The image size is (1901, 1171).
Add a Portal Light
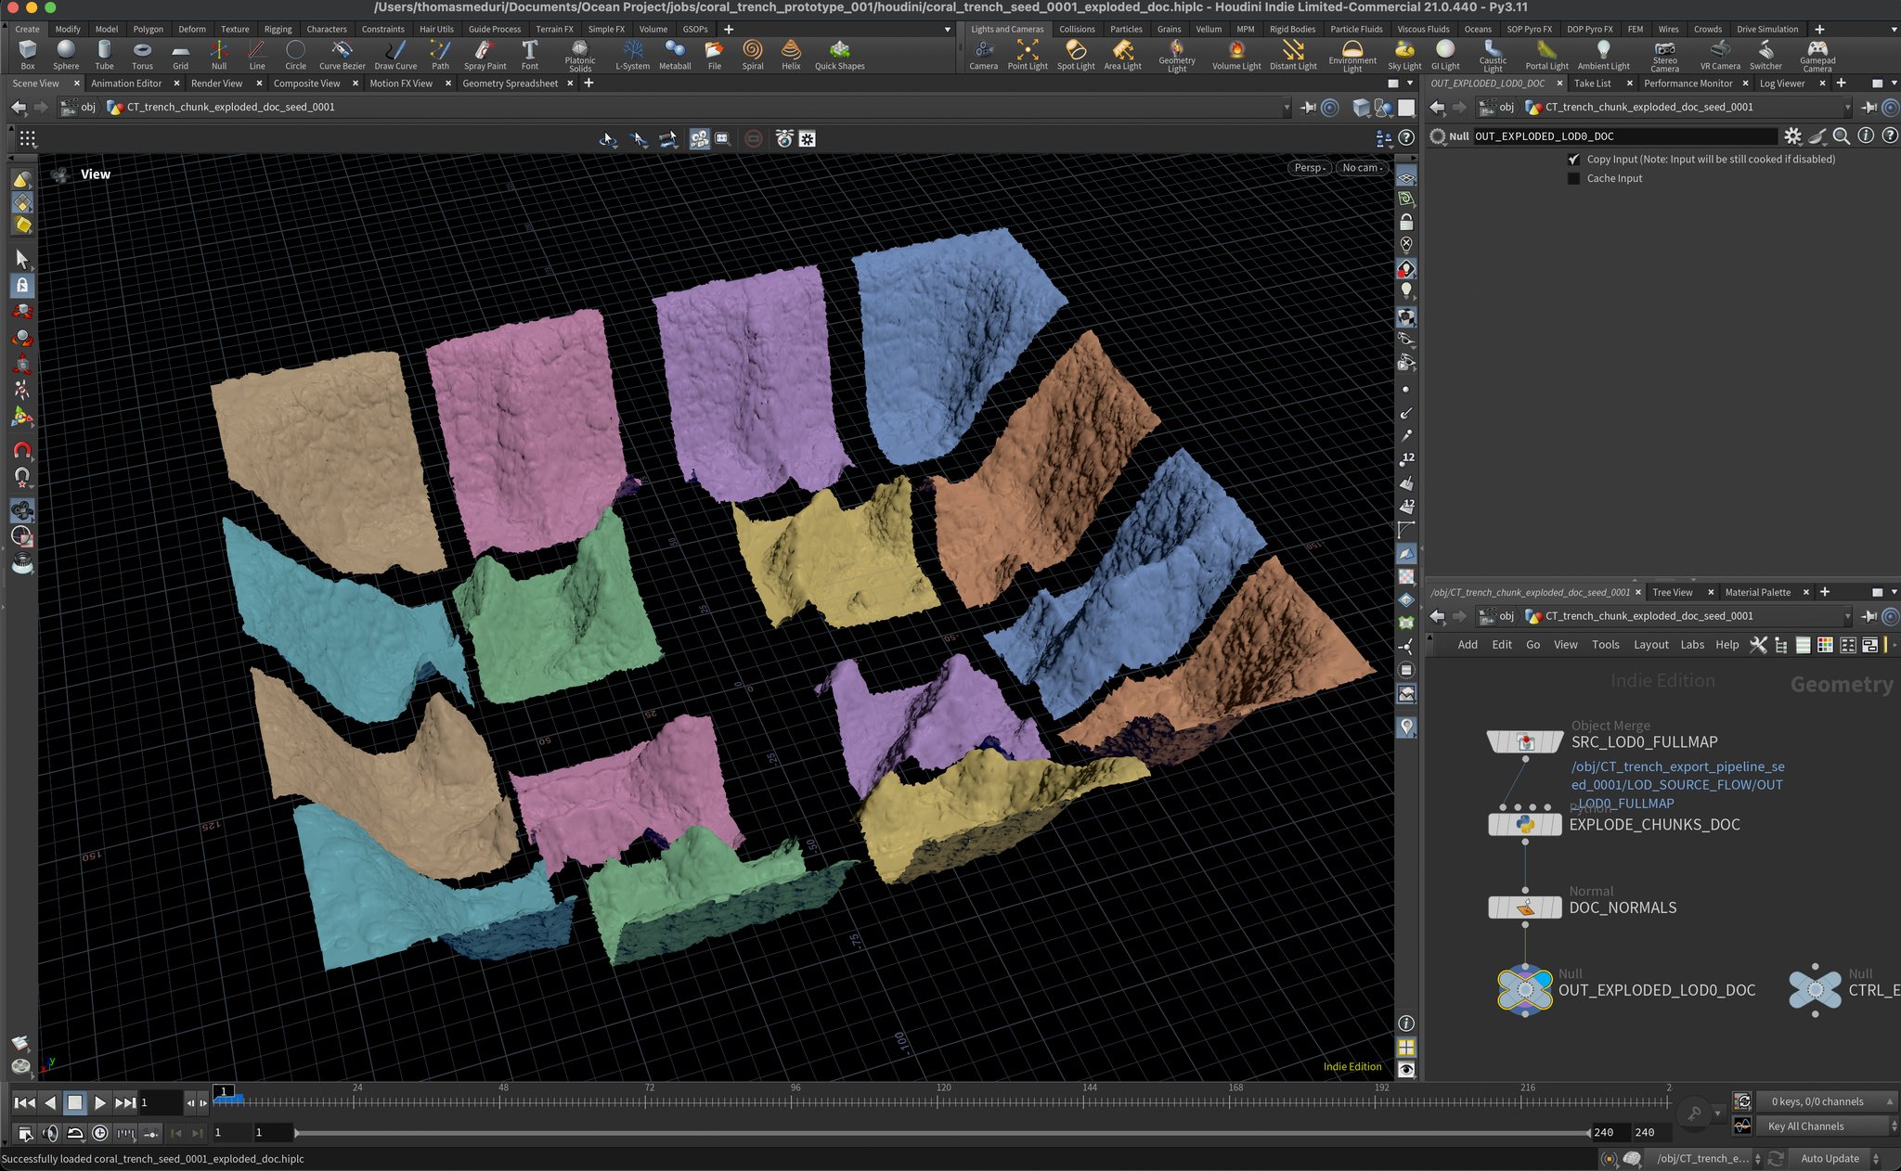tap(1546, 55)
